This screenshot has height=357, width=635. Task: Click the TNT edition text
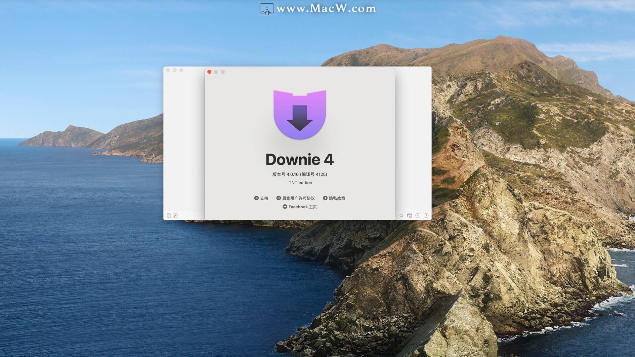(x=300, y=182)
